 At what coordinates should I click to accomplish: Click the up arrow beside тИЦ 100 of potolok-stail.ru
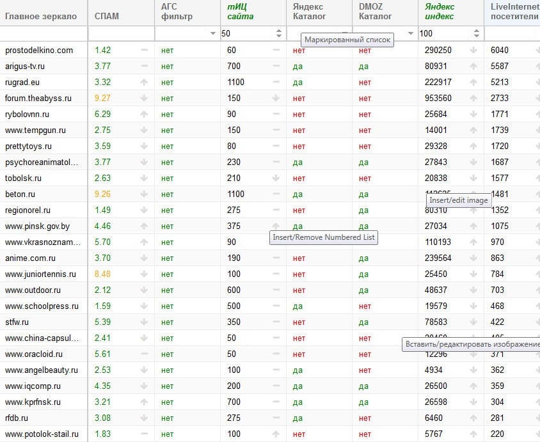tap(276, 434)
